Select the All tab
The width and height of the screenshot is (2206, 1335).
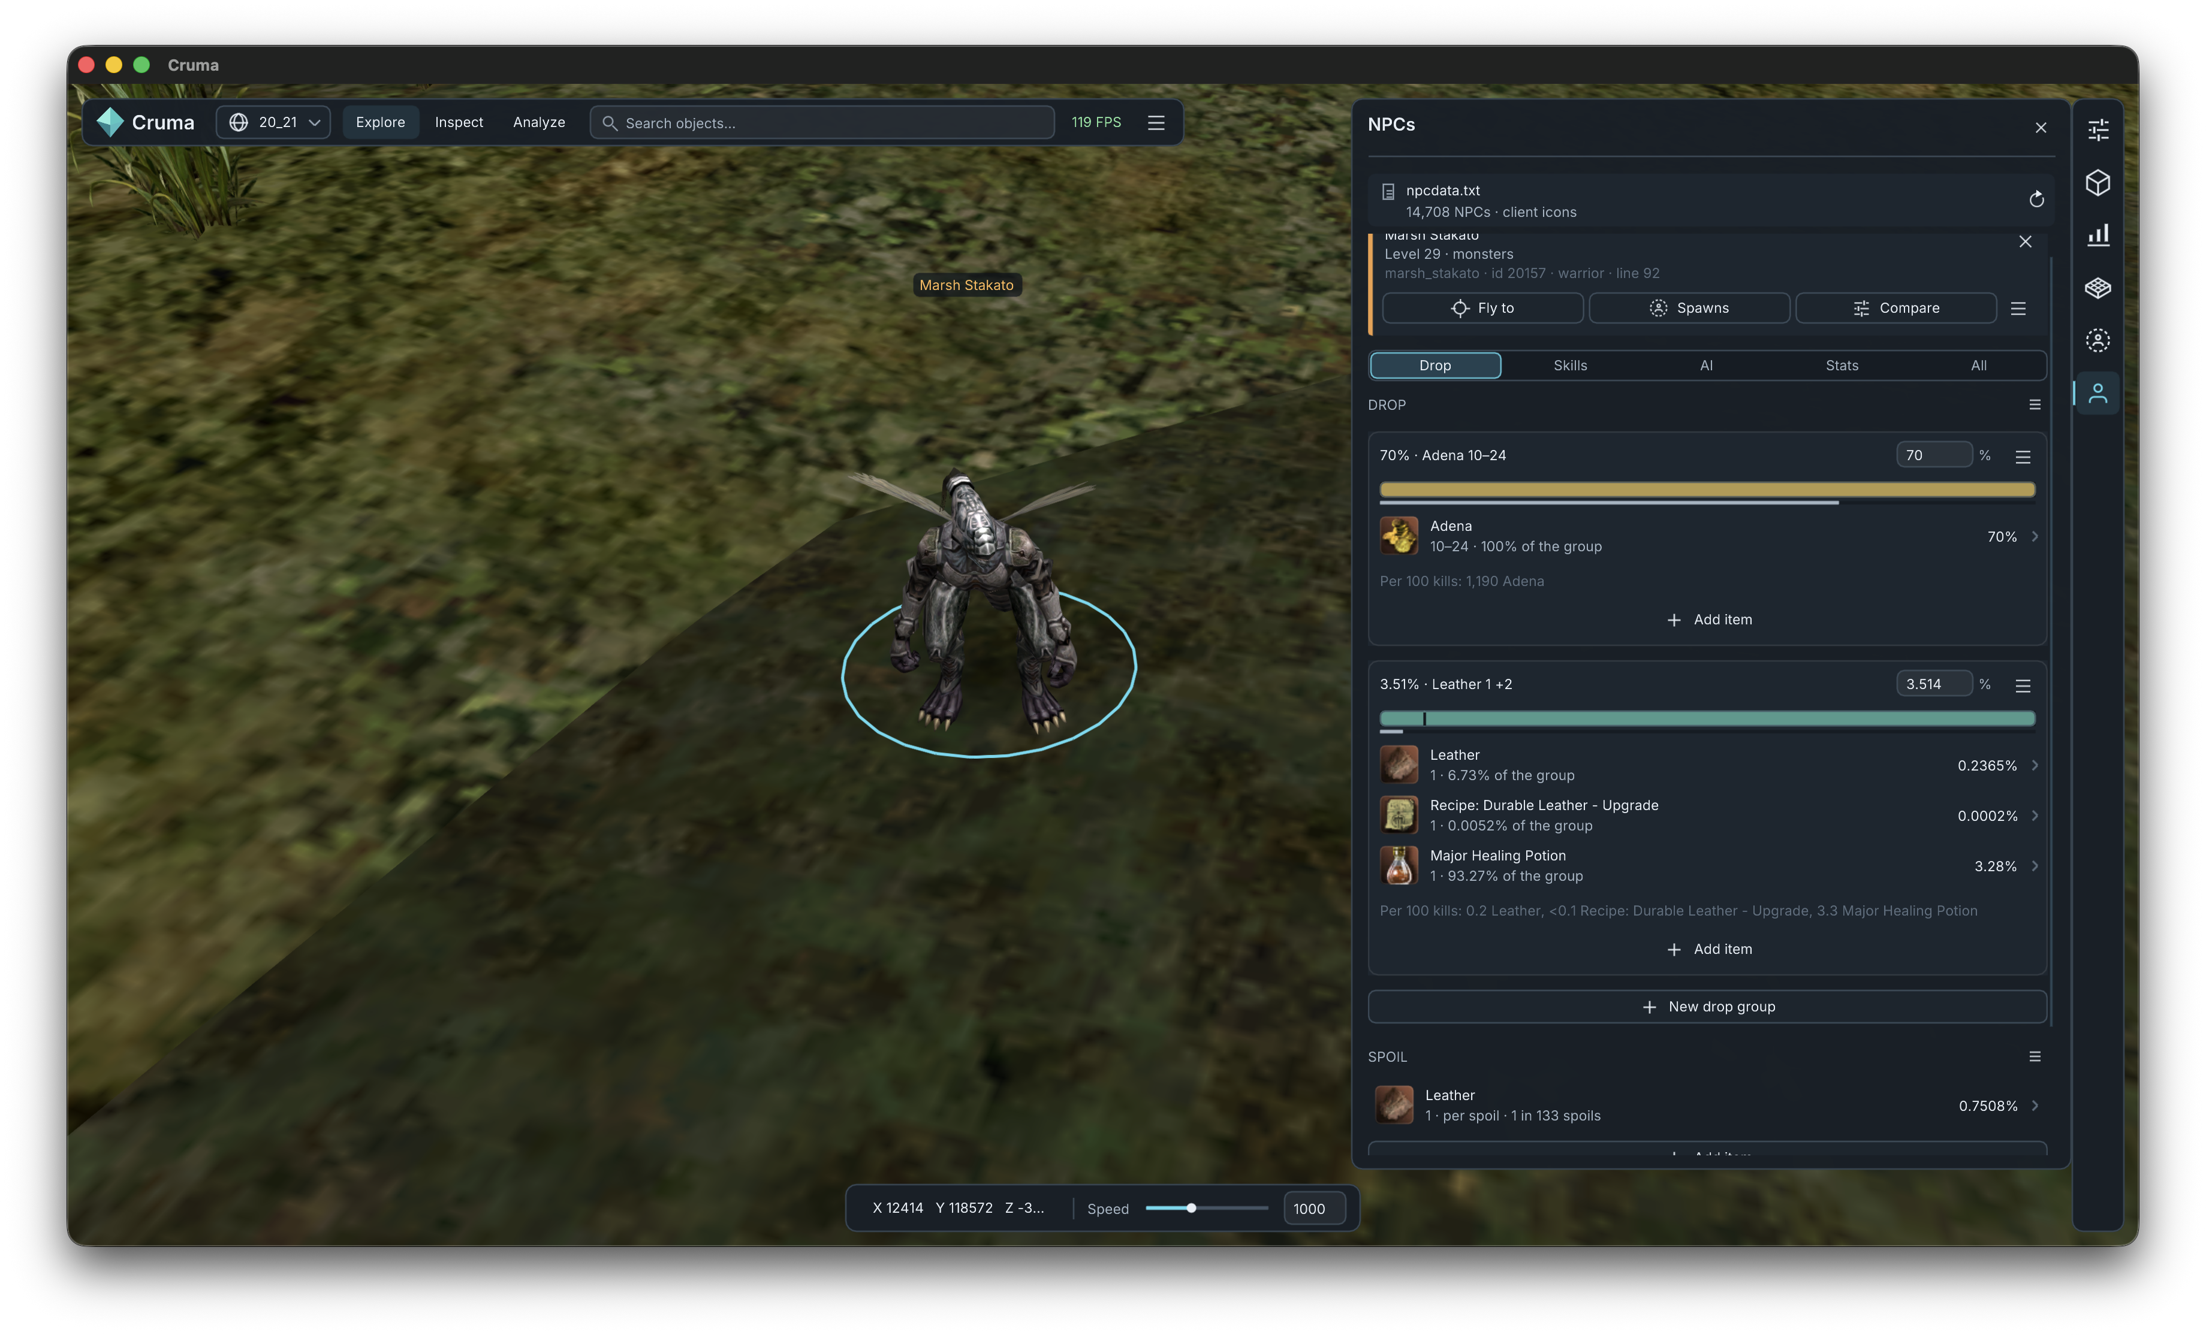[x=1979, y=365]
